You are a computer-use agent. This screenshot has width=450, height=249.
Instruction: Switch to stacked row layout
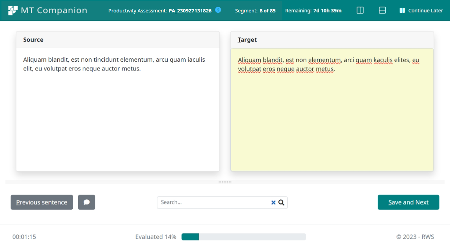(x=382, y=10)
